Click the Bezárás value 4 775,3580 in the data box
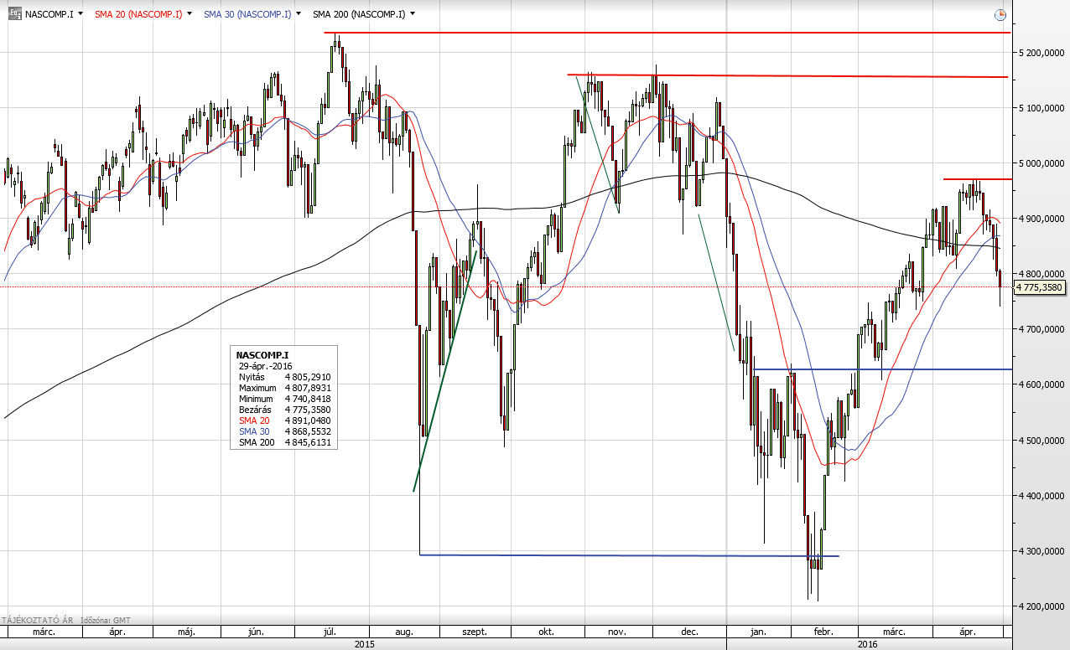 pos(308,410)
